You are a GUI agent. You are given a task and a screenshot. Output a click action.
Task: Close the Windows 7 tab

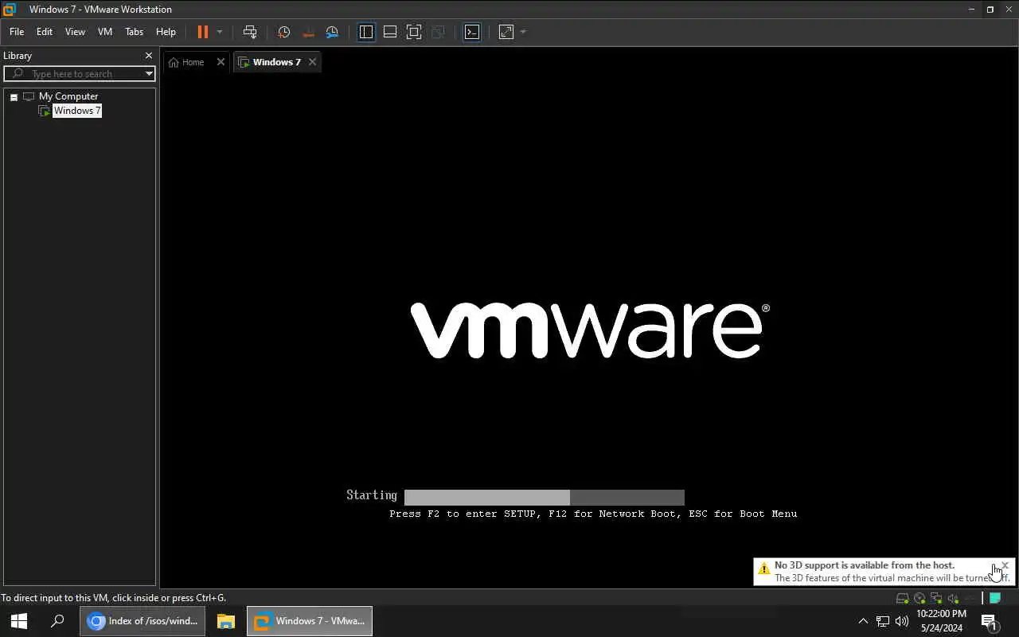click(312, 62)
